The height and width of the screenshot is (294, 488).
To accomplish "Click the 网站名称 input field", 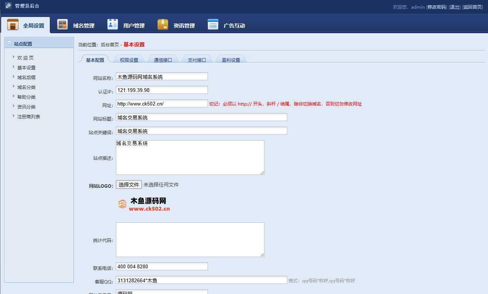I will 162,77.
